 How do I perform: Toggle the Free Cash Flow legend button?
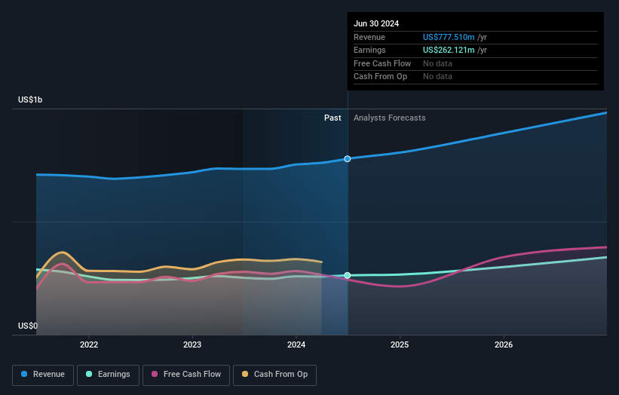pos(186,375)
